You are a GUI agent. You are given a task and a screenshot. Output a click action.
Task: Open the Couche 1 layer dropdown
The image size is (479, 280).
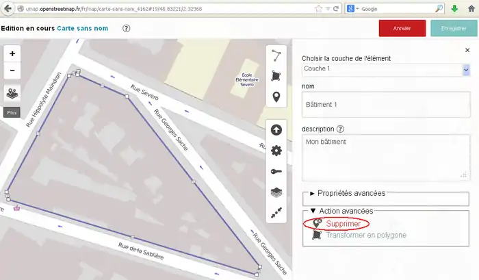point(385,70)
